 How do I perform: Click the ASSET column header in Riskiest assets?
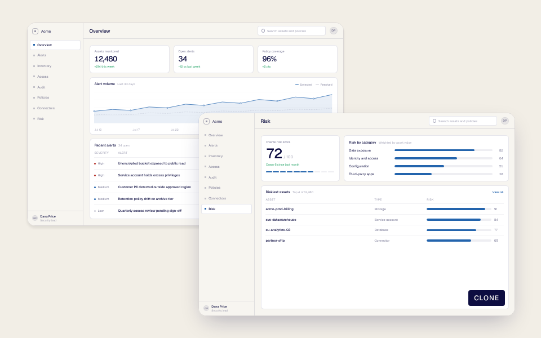(x=270, y=199)
